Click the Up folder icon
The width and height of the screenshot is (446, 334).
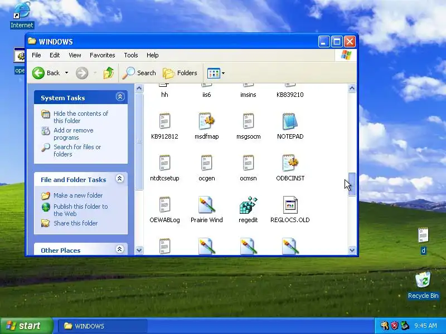pyautogui.click(x=108, y=73)
